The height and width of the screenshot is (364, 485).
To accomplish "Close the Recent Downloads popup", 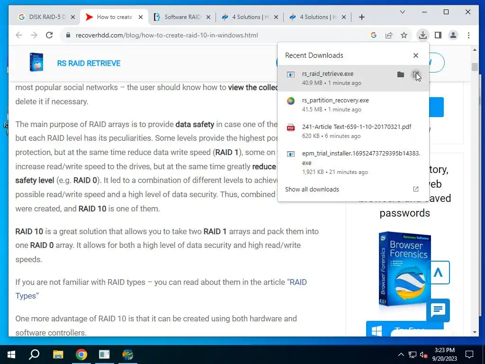I will [x=416, y=55].
